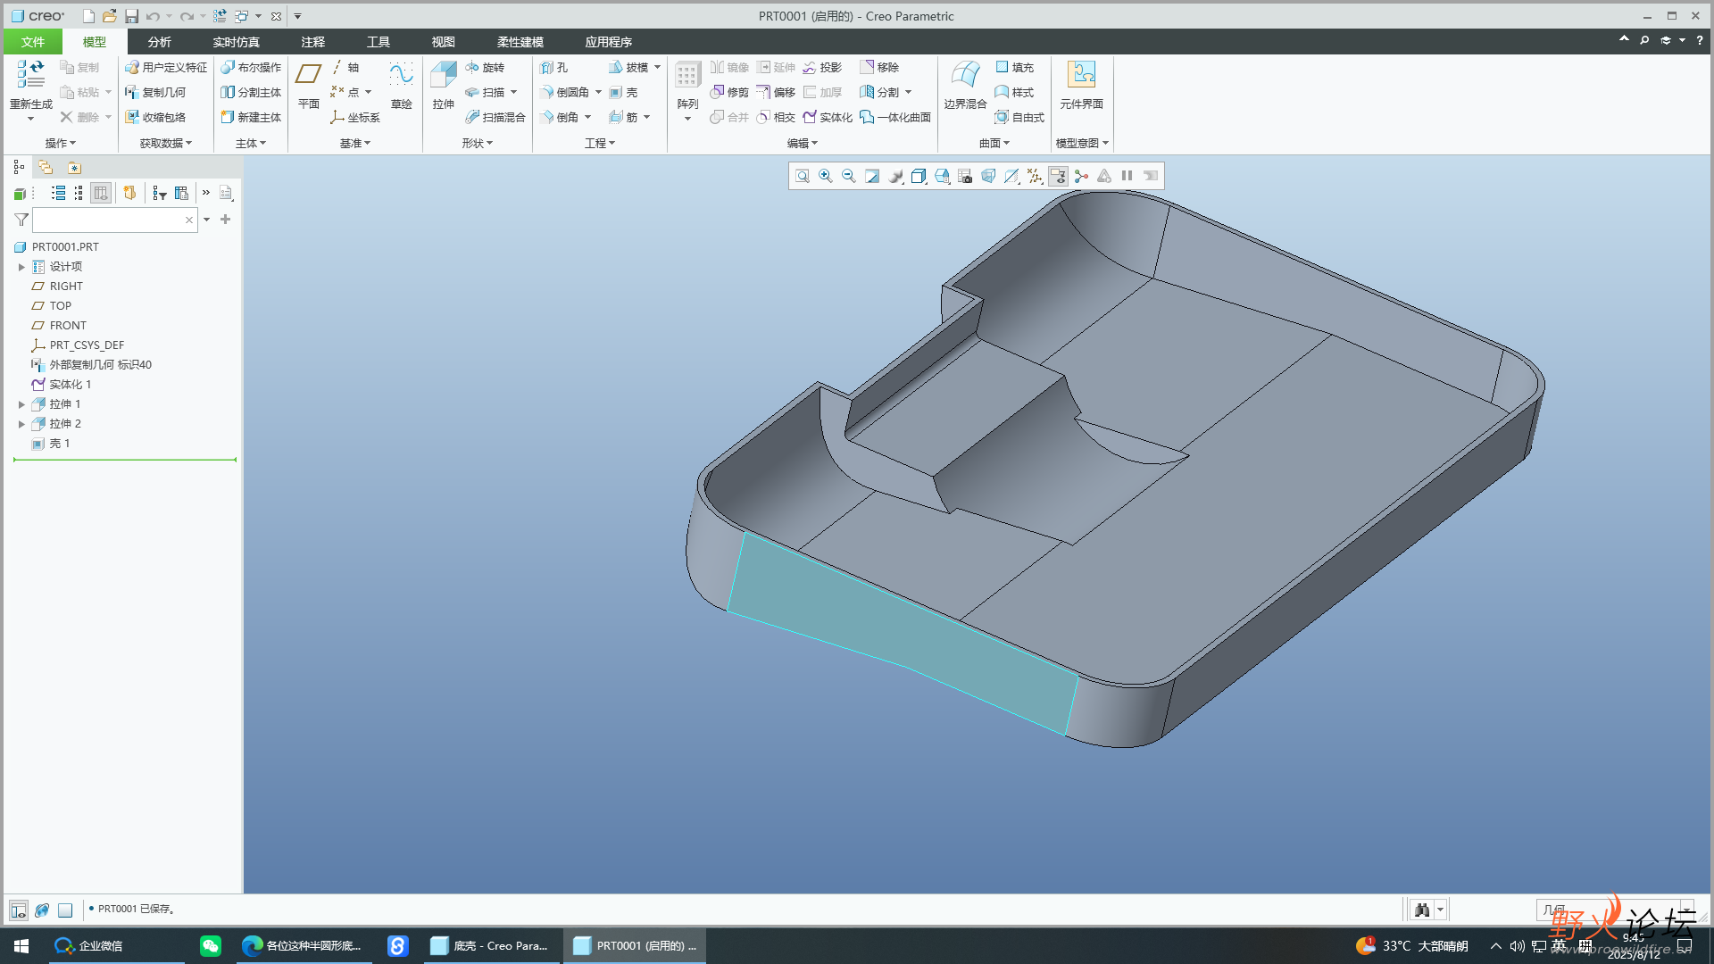Click the 移除 (Remove) tool
The width and height of the screenshot is (1714, 964).
pos(879,67)
